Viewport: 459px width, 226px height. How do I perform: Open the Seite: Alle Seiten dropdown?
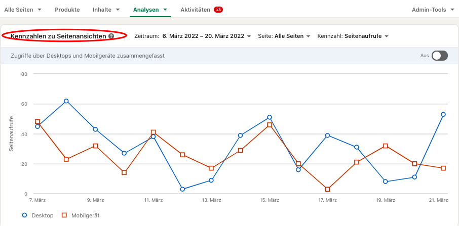point(284,36)
